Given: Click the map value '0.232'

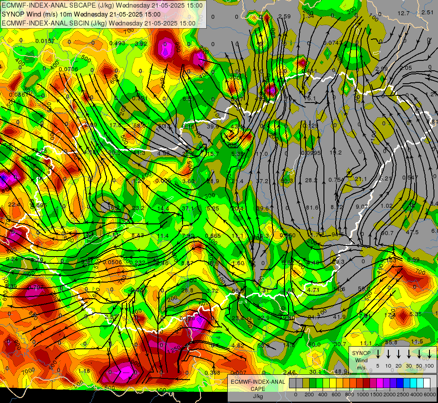Looking at the screenshot, I should pyautogui.click(x=137, y=262).
